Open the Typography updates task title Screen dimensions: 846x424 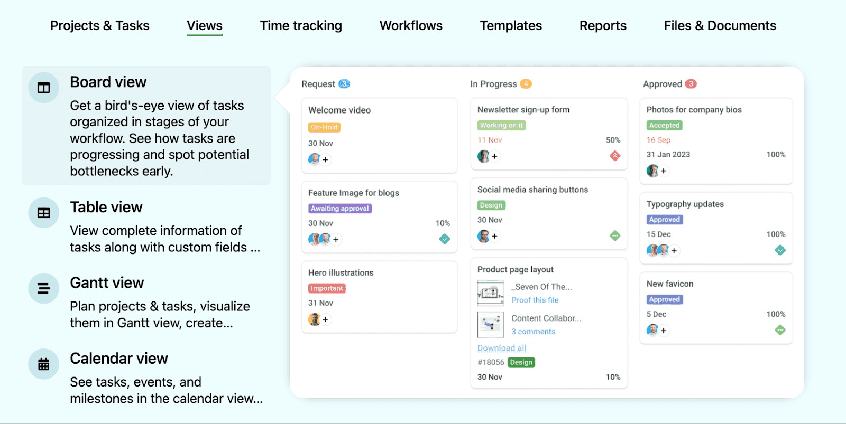point(685,204)
